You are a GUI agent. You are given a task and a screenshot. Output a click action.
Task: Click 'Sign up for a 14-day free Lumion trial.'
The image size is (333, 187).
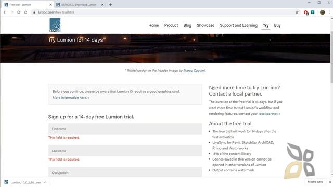pyautogui.click(x=91, y=117)
